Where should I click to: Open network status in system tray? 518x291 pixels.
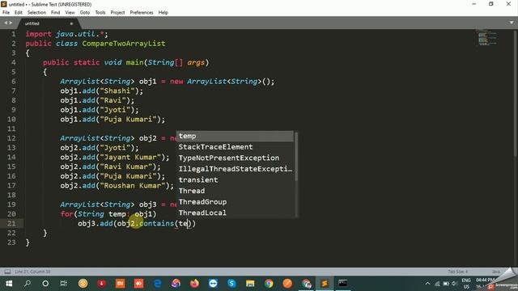(437, 284)
